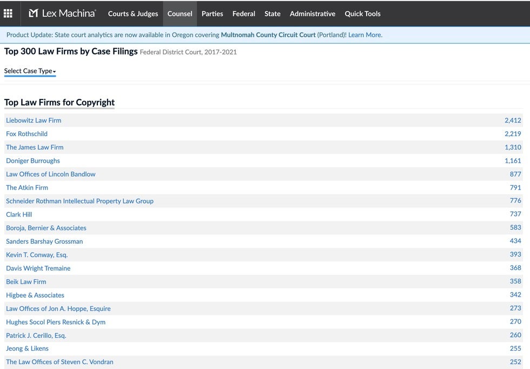Click the 737 filings count
The height and width of the screenshot is (369, 530).
pyautogui.click(x=515, y=214)
